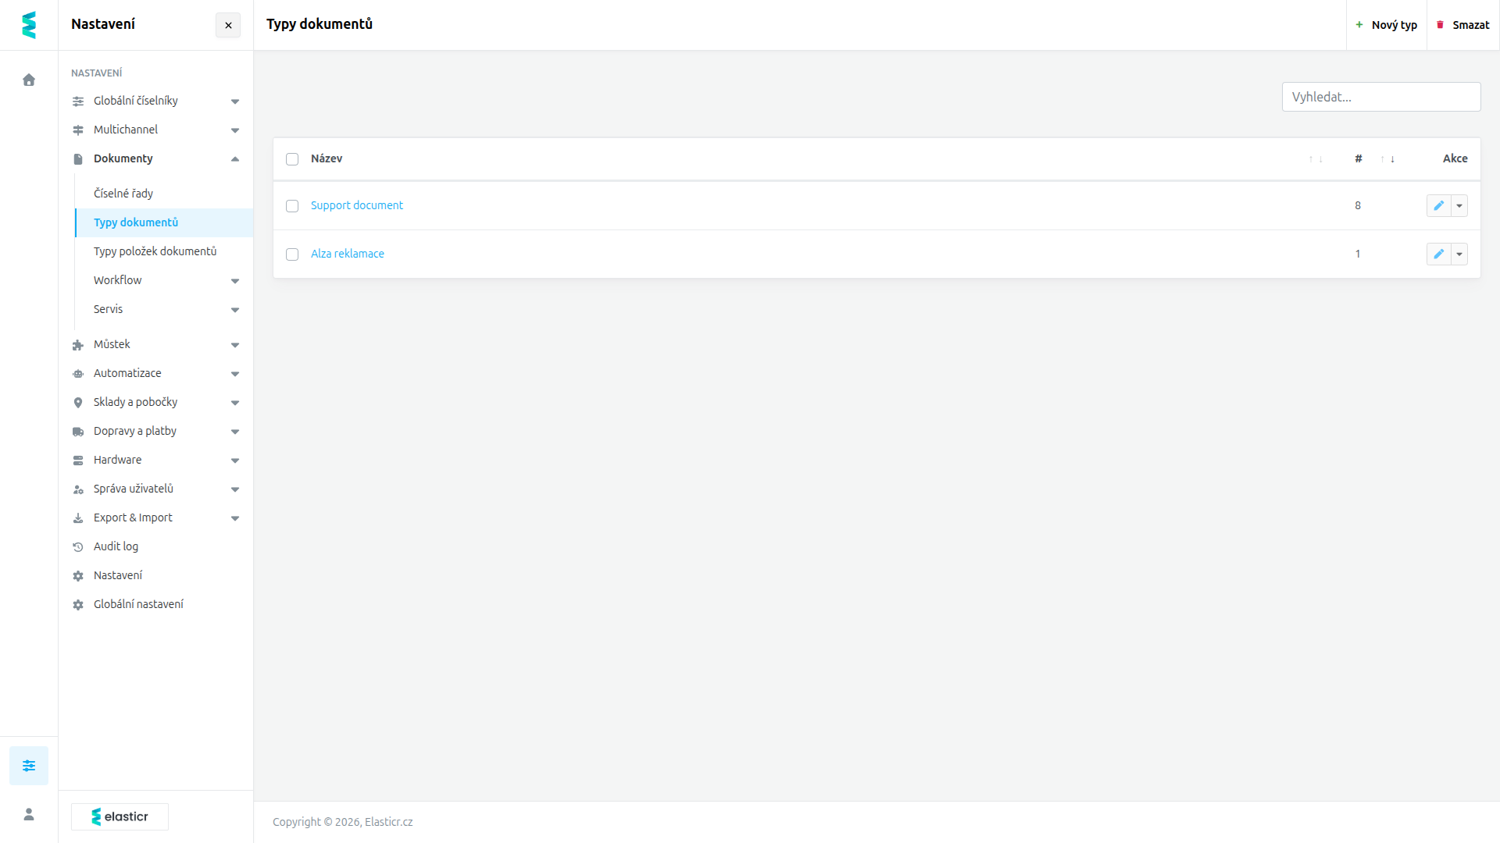This screenshot has width=1500, height=843.
Task: Expand Dopravy a platby menu arrow
Action: click(x=235, y=432)
